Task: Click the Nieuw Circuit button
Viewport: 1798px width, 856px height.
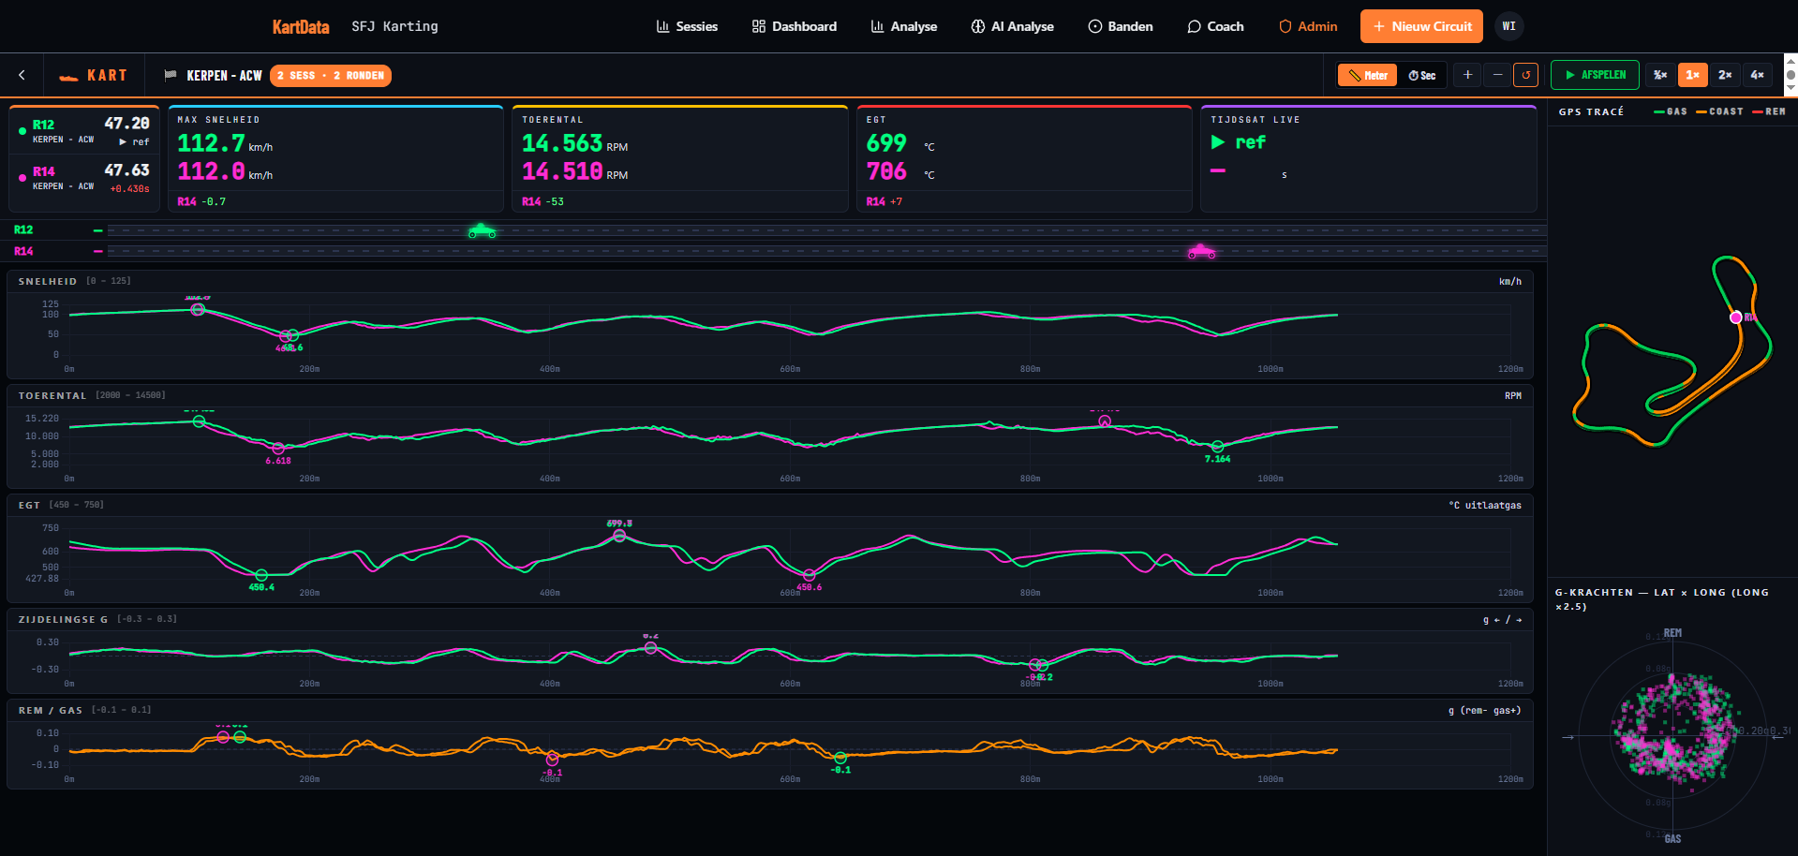Action: pos(1421,26)
